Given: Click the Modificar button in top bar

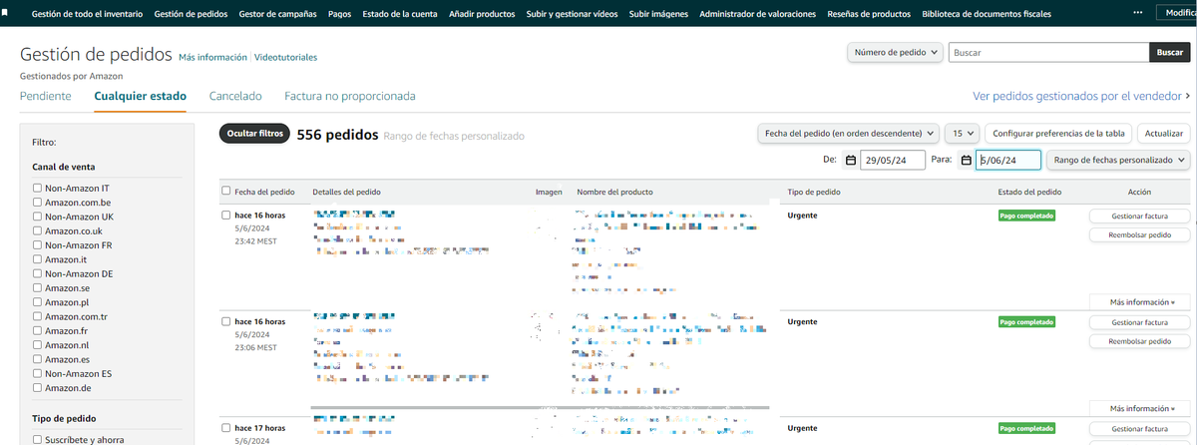Looking at the screenshot, I should coord(1176,13).
